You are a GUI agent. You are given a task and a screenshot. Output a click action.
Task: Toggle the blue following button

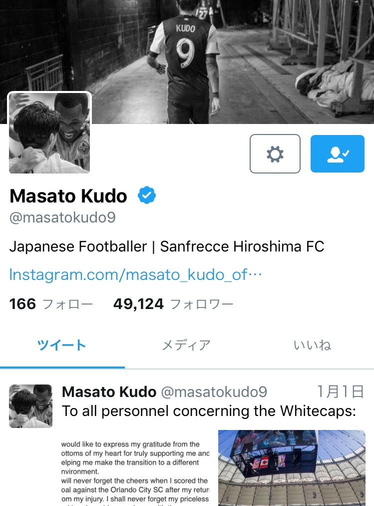pos(337,153)
